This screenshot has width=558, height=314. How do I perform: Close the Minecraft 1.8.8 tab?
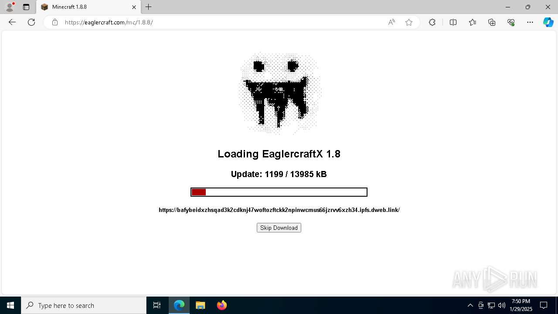(134, 7)
